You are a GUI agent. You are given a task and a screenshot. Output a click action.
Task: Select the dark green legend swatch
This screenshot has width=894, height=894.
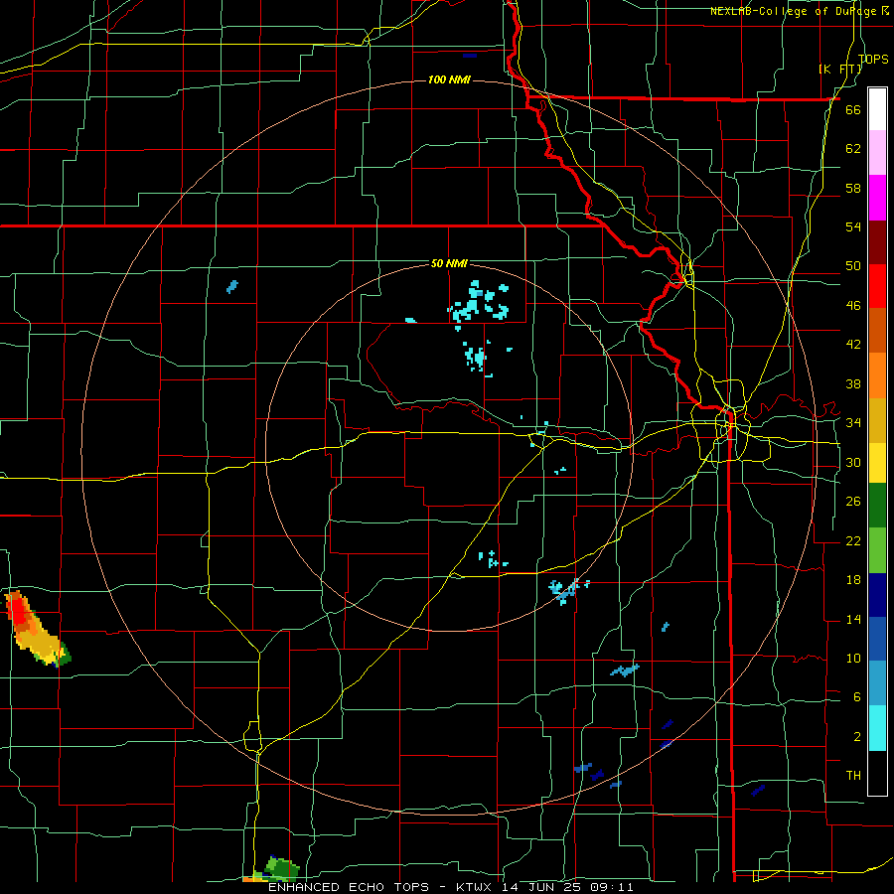click(877, 506)
